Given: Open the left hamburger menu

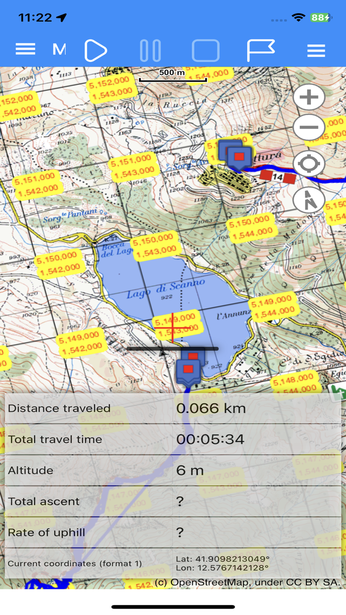Looking at the screenshot, I should (25, 49).
